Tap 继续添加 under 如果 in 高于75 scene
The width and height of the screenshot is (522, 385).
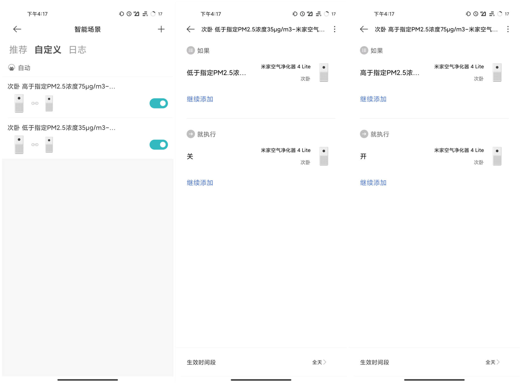(373, 99)
